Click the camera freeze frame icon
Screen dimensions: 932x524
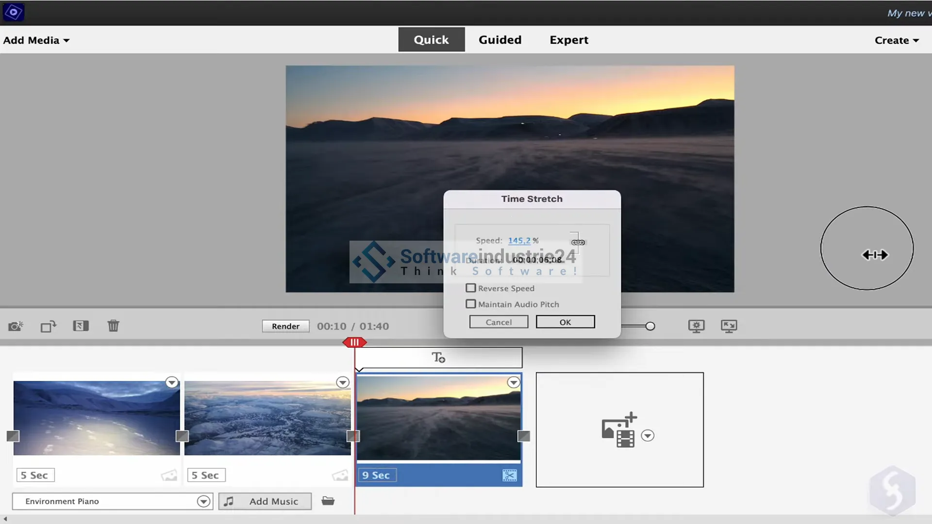coord(16,326)
